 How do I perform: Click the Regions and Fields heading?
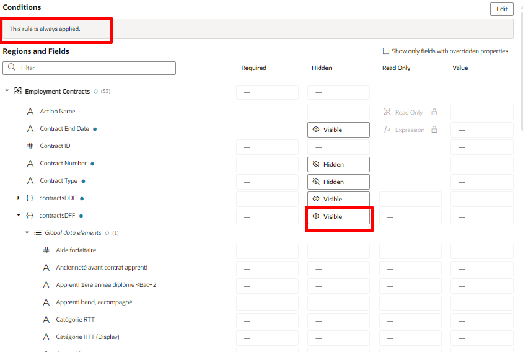(36, 51)
